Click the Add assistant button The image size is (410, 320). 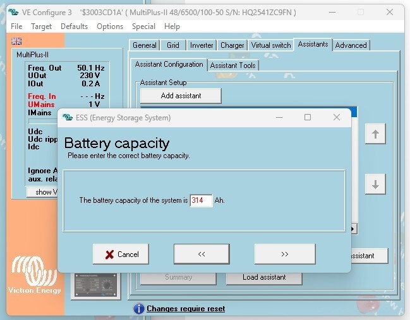coord(181,96)
